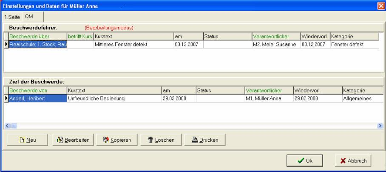Select row marker of the Realschule complaint row
The height and width of the screenshot is (172, 386).
tap(6, 44)
